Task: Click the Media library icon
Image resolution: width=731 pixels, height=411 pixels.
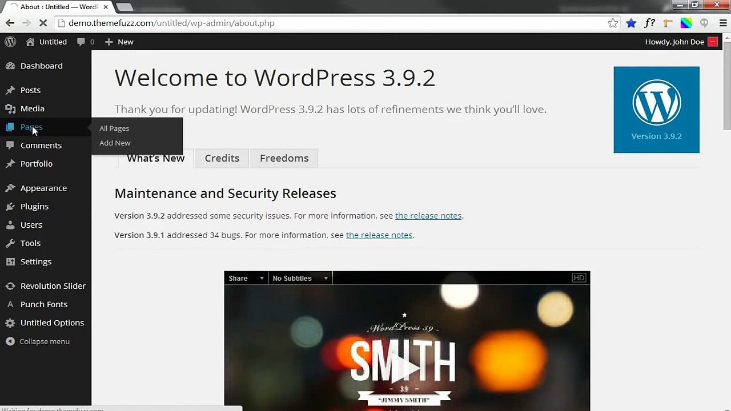Action: pos(10,108)
